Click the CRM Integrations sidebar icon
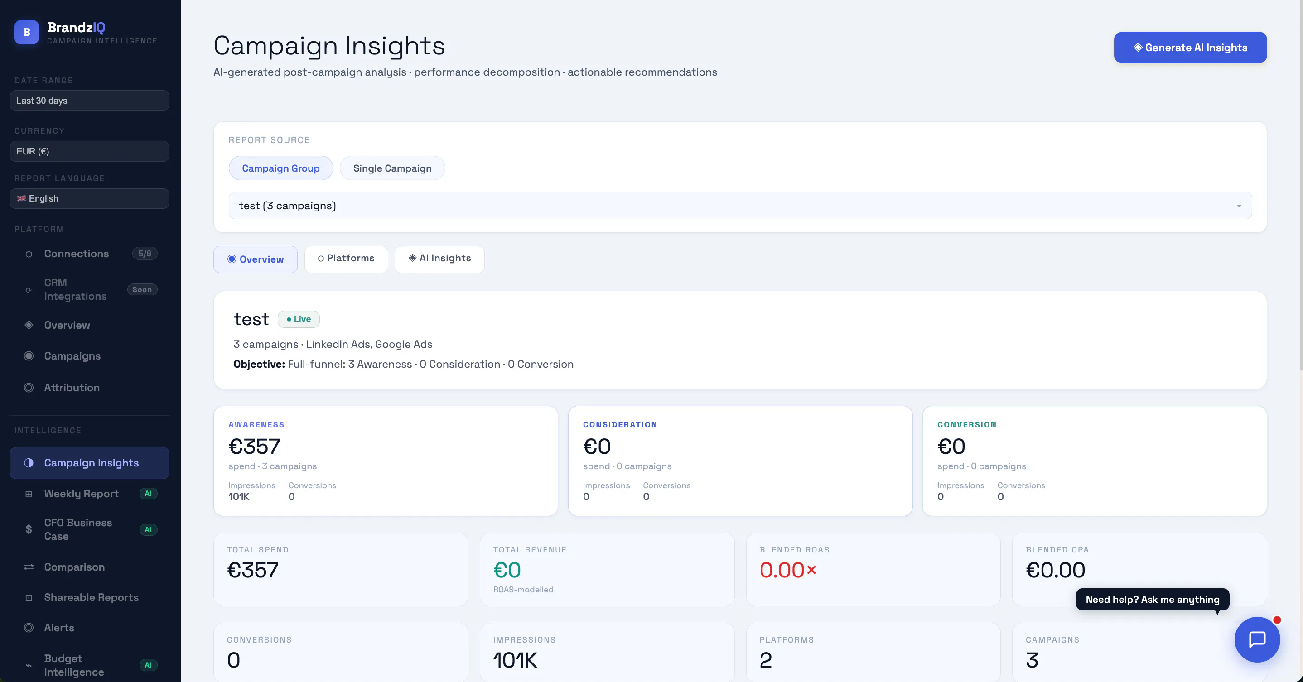Screen dimensions: 1303x682 tap(29, 290)
